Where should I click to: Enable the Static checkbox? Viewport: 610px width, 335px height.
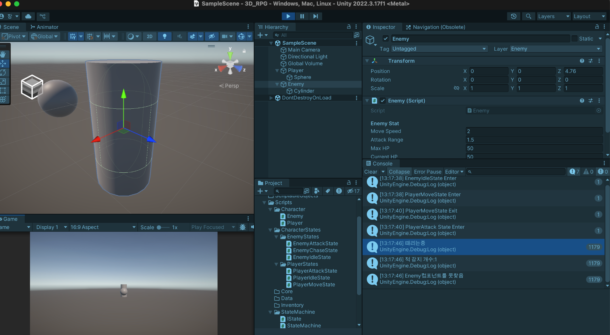tap(574, 39)
